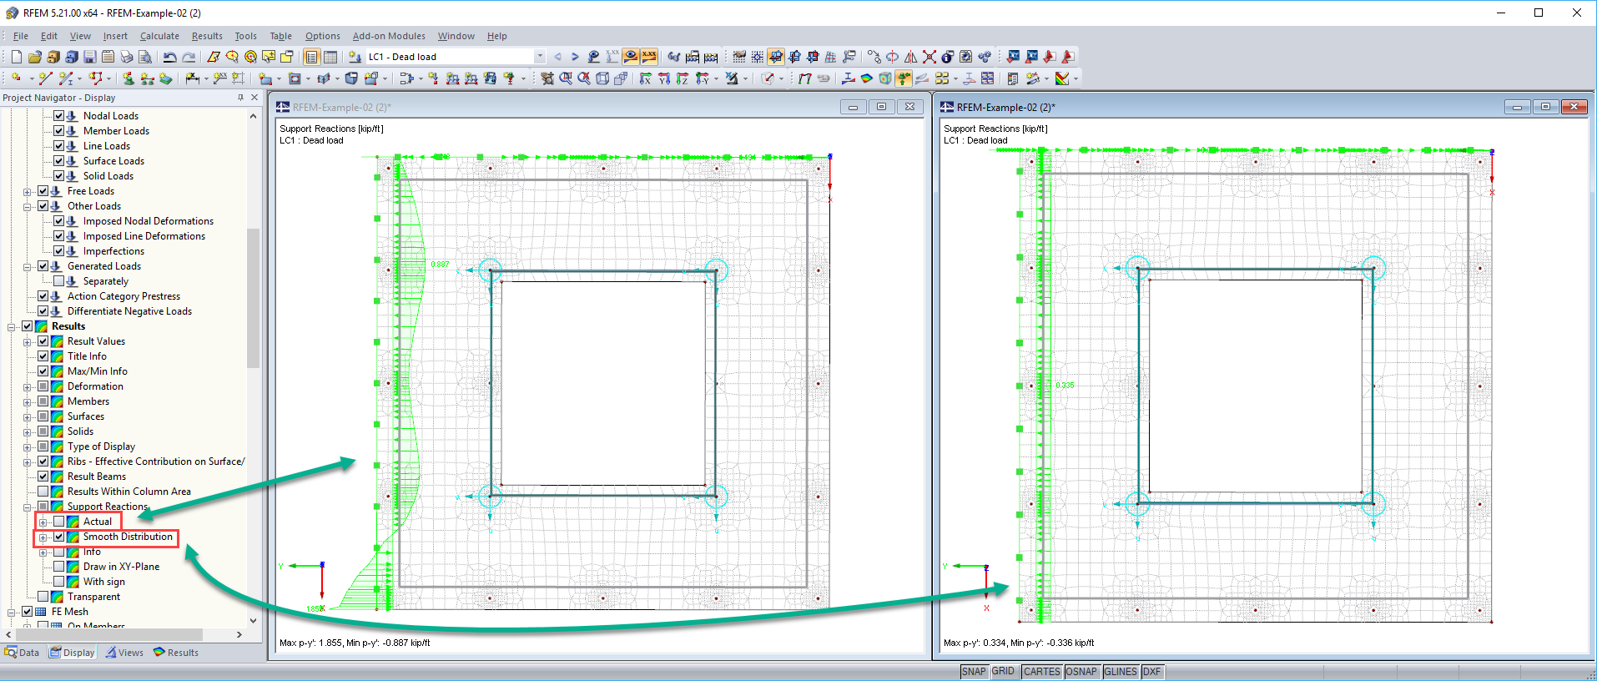Collapse the Support Reactions tree node
The image size is (1597, 681).
click(x=28, y=507)
